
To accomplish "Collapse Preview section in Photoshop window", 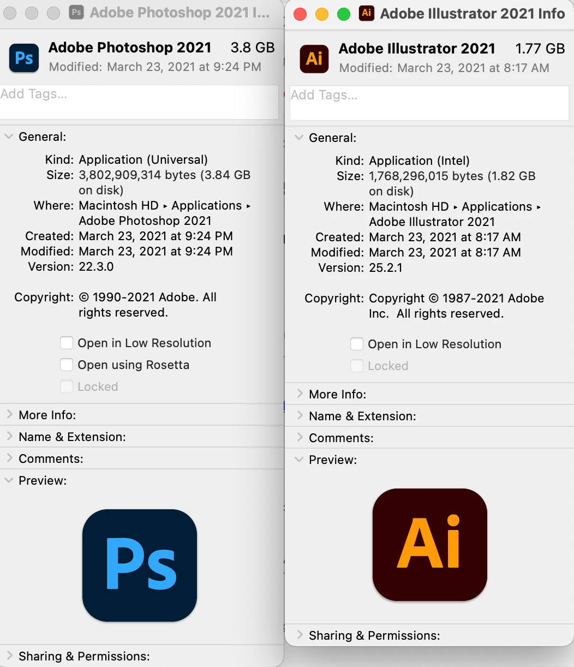I will pos(9,480).
